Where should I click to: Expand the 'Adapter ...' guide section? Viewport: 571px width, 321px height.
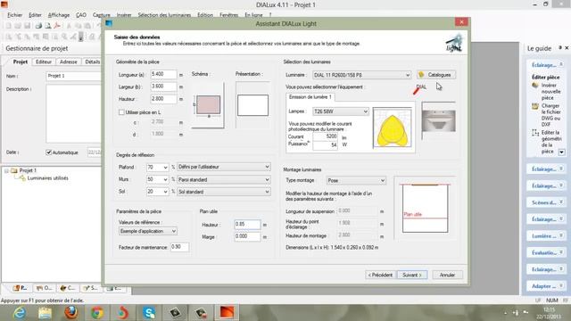[x=546, y=286]
